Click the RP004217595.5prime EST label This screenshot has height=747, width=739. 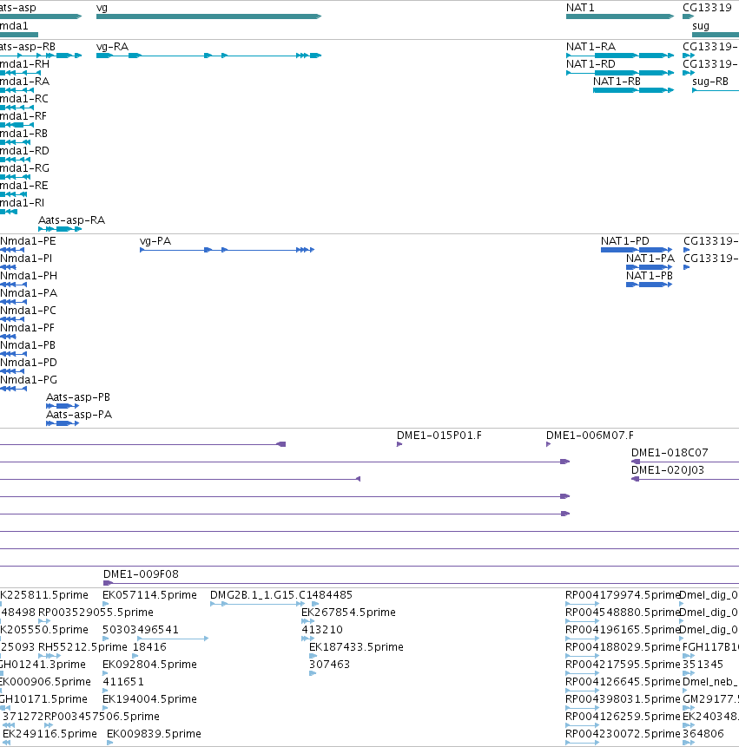click(622, 664)
